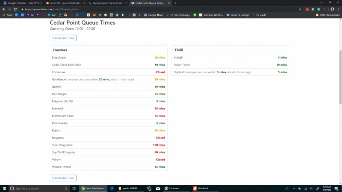Click the address bar URL field

tap(137, 9)
